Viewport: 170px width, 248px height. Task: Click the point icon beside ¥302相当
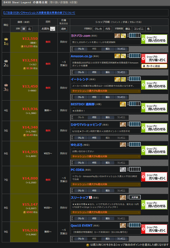24,212
